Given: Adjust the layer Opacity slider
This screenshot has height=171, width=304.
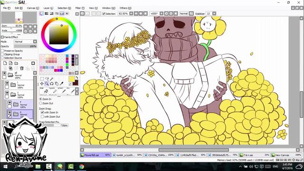Looking at the screenshot, I should pyautogui.click(x=25, y=47).
